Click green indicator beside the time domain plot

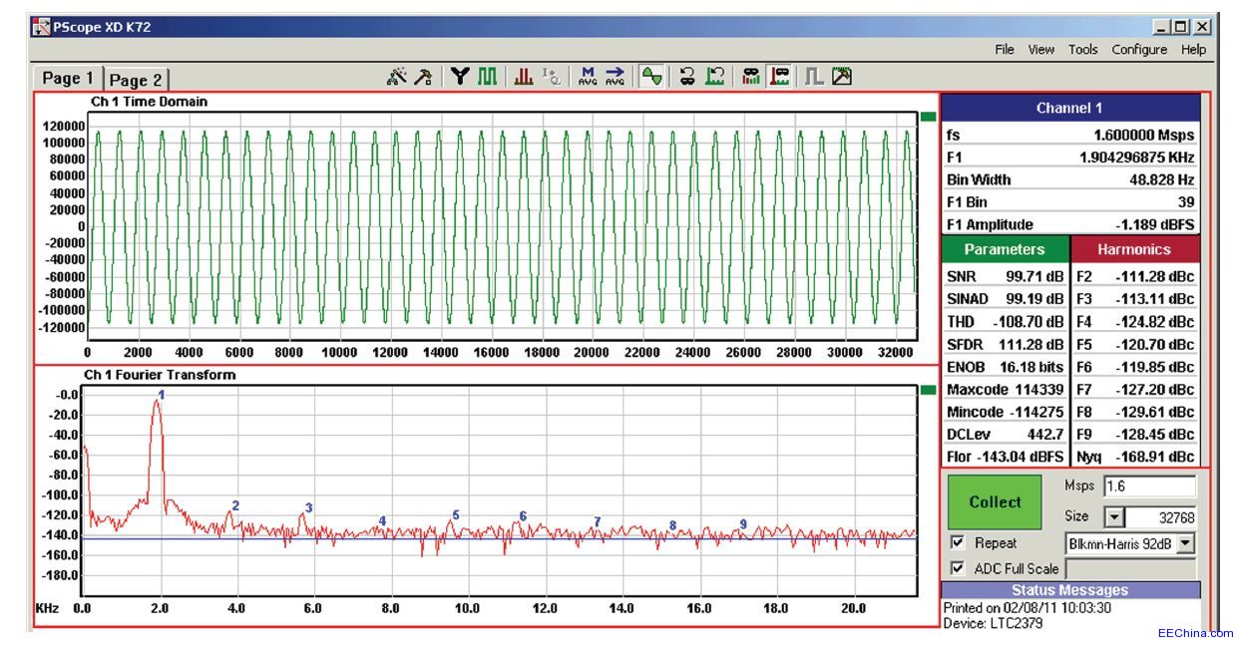(x=928, y=117)
